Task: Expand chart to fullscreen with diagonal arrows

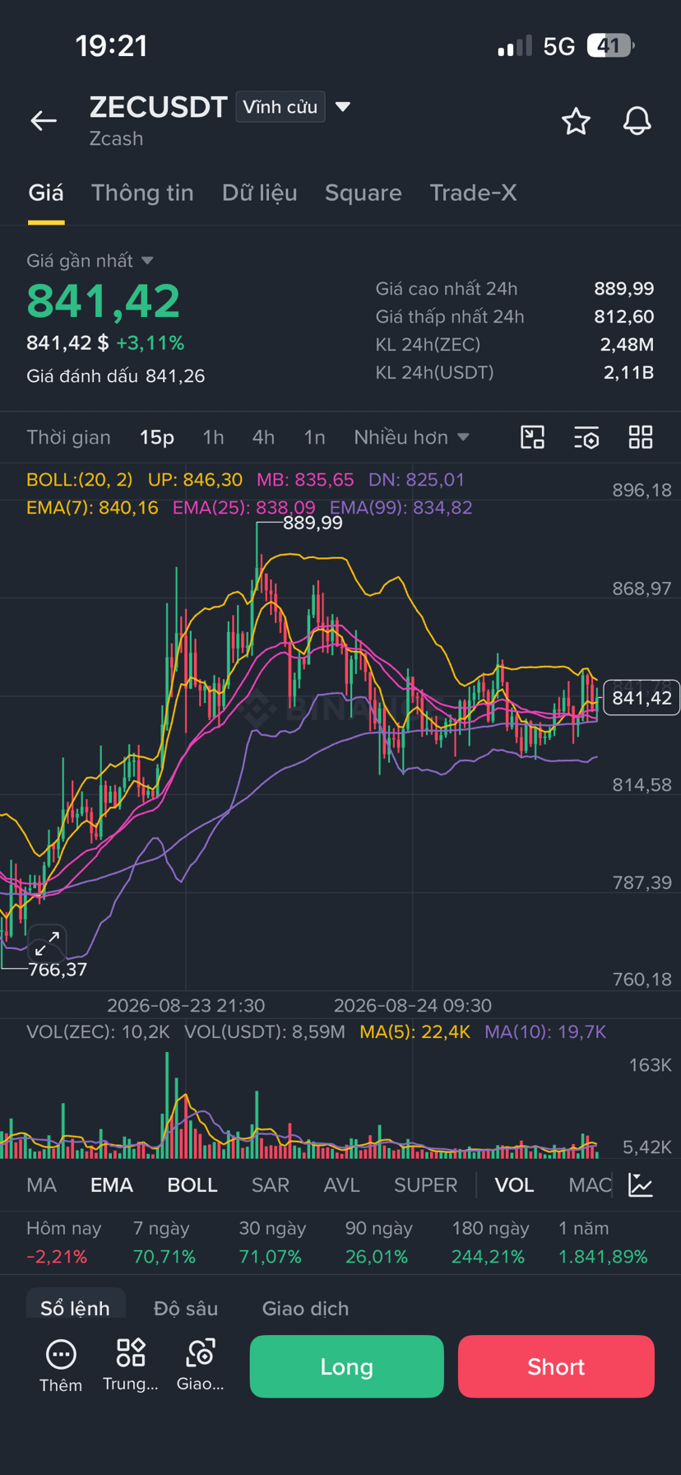Action: (47, 943)
